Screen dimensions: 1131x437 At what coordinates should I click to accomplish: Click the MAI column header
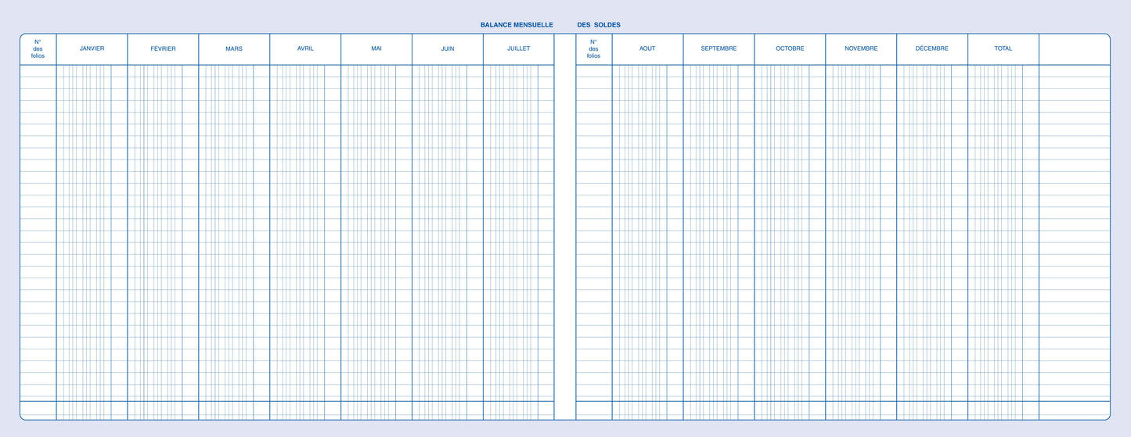pos(376,48)
